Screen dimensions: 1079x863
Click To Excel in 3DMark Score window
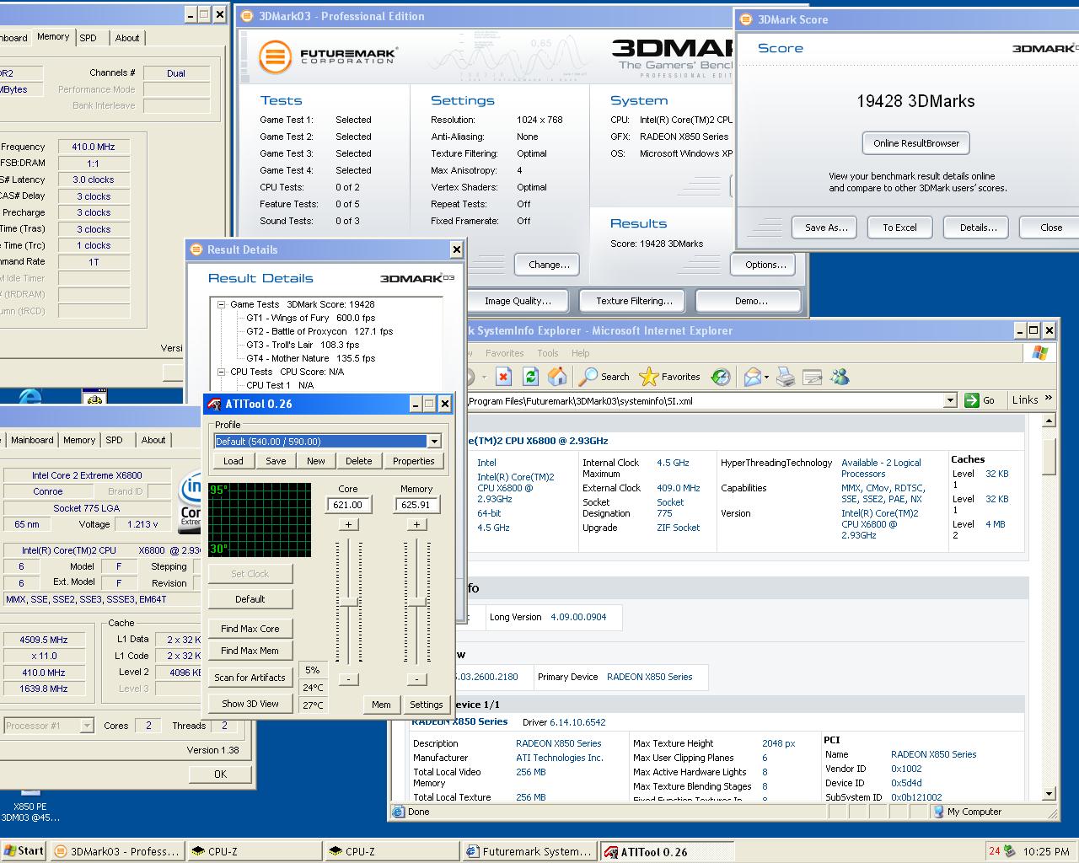pyautogui.click(x=899, y=228)
